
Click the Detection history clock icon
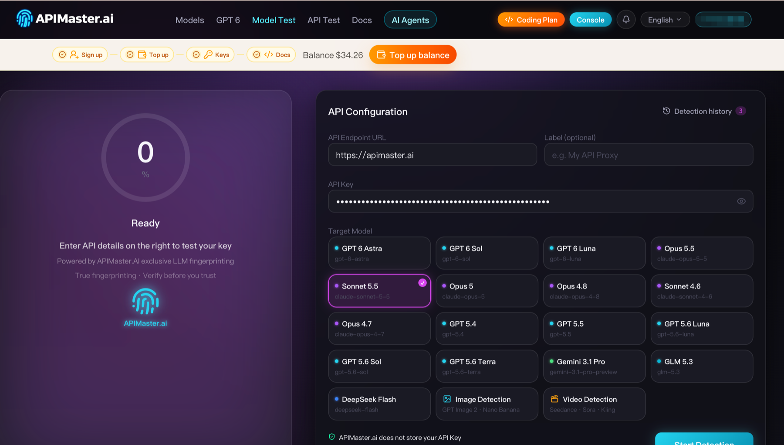pos(666,111)
